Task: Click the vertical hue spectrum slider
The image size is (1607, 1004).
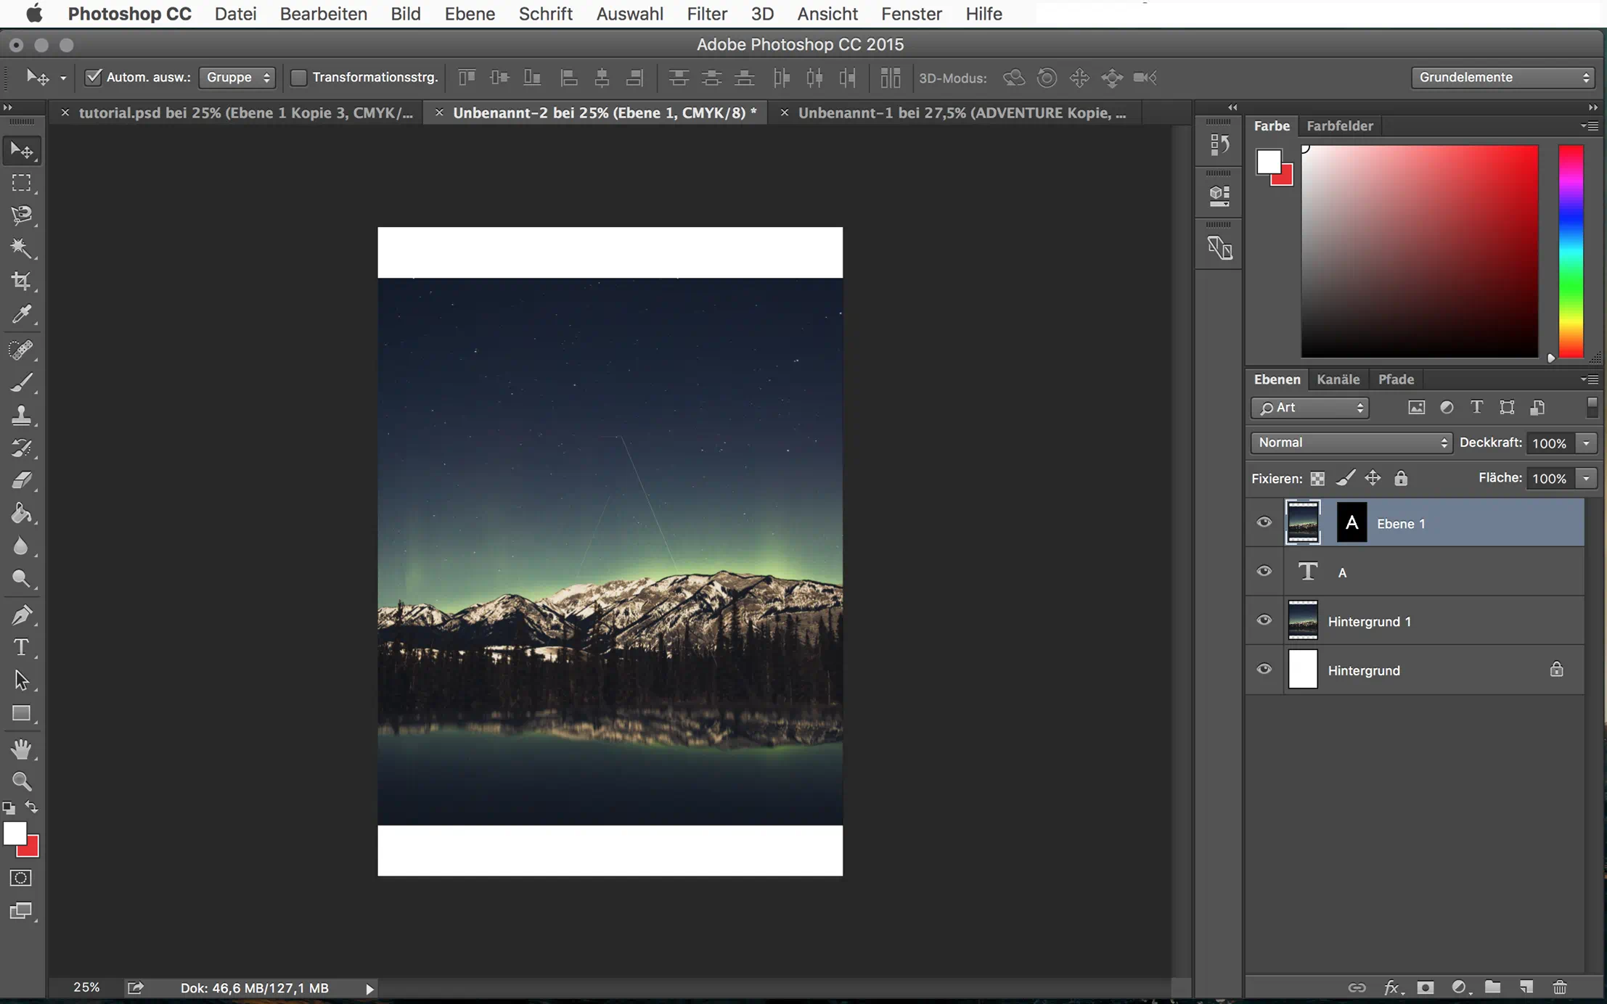Action: (x=1571, y=251)
